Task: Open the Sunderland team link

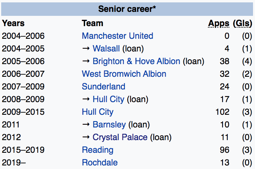Action: click(104, 87)
